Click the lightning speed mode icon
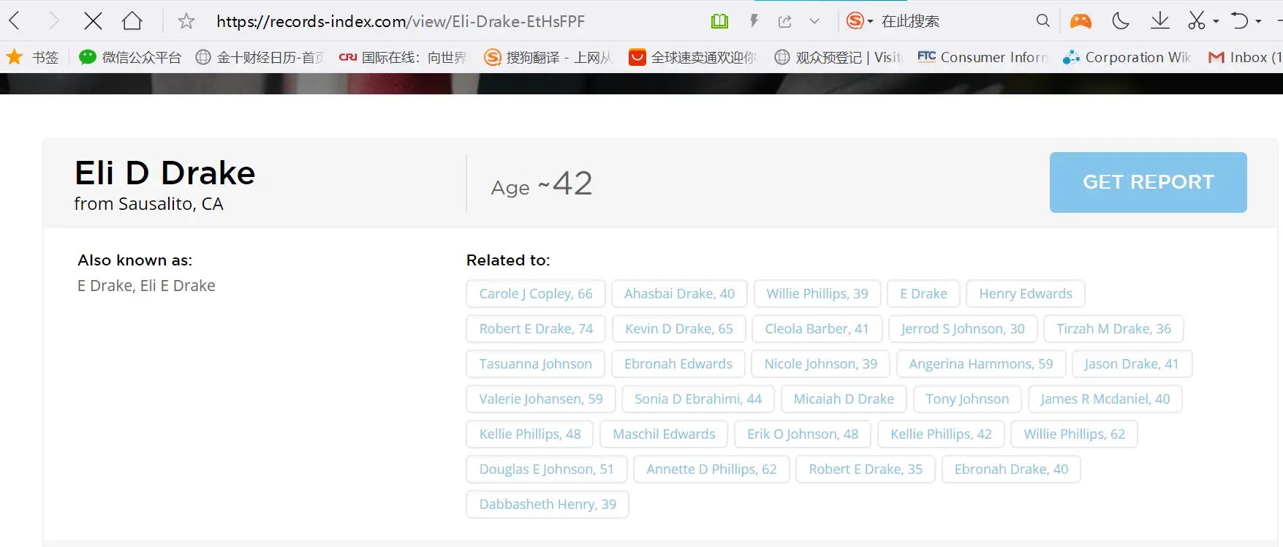The image size is (1283, 547). [x=754, y=21]
